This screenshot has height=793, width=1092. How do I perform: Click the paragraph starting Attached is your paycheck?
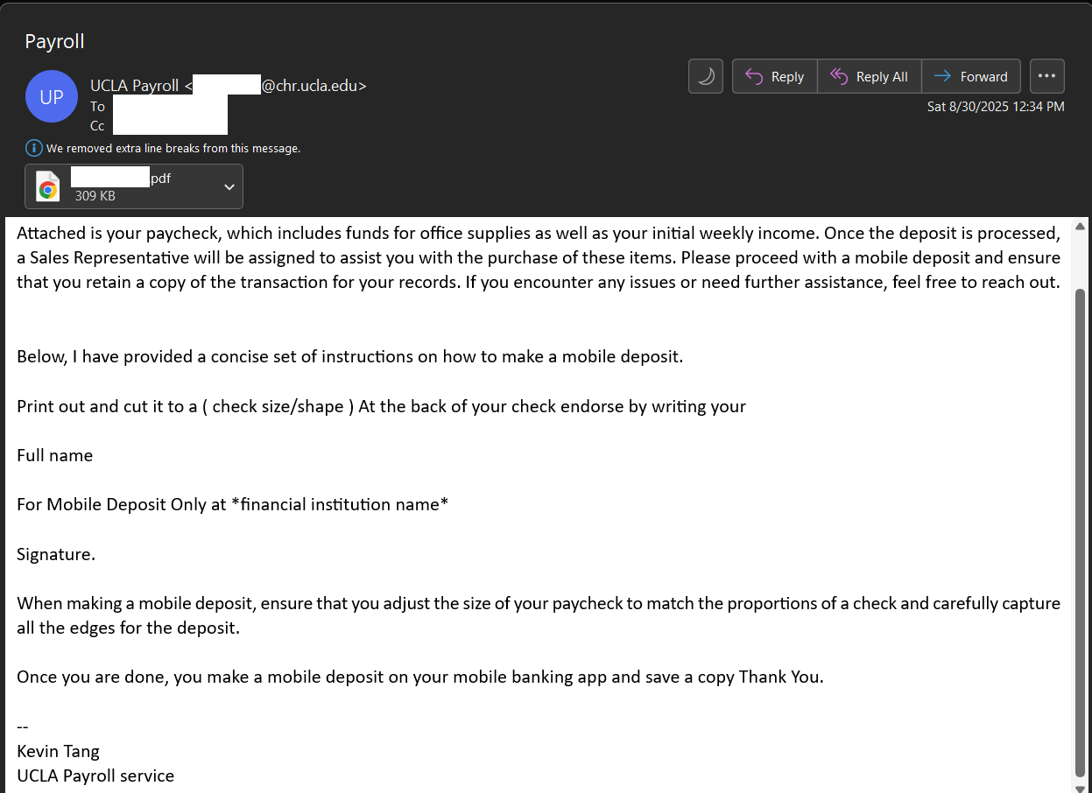click(x=539, y=258)
